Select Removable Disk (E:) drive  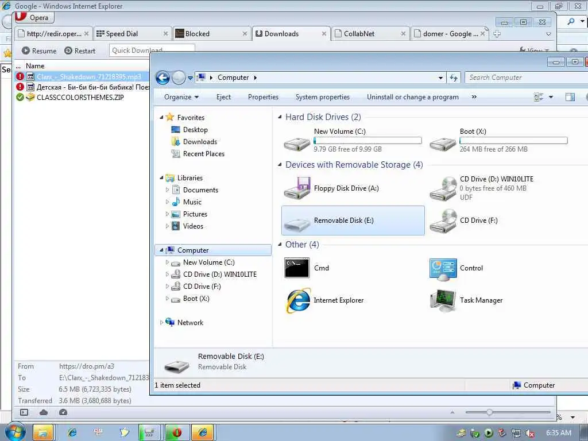click(x=353, y=220)
